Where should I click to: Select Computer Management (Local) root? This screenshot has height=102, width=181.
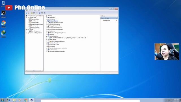[35, 16]
